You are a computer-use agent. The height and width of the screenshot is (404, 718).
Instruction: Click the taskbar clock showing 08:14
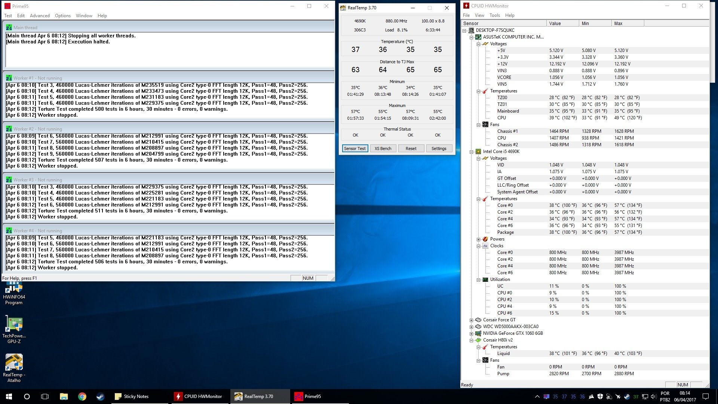click(685, 397)
